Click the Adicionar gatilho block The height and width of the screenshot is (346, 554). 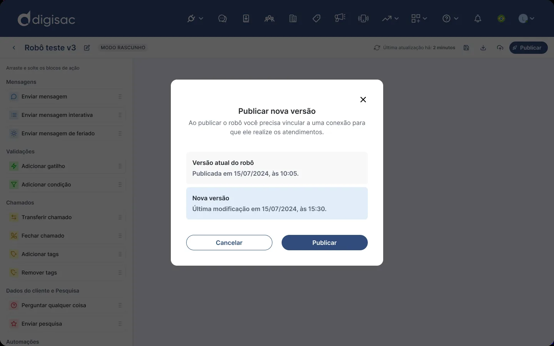[x=66, y=166]
